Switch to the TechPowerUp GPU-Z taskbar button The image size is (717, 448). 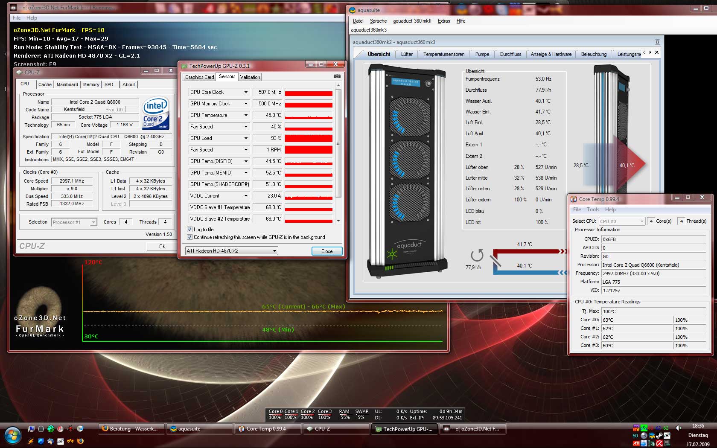[x=405, y=429]
